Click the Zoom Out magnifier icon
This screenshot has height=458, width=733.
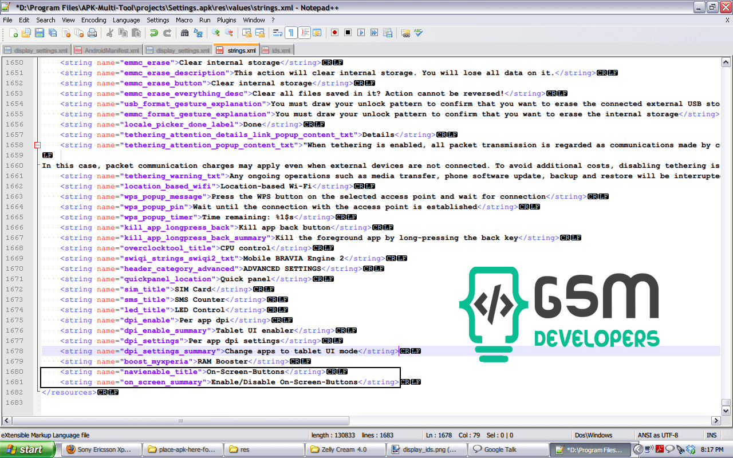coord(228,33)
